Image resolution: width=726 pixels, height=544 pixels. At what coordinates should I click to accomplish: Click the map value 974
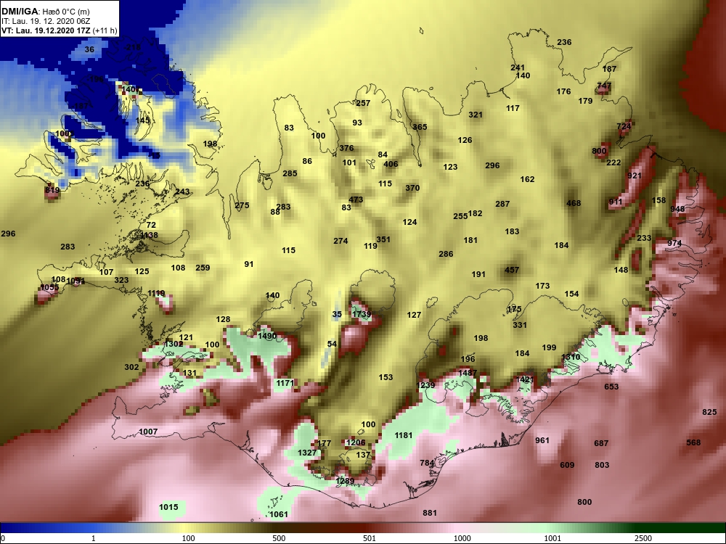(674, 243)
